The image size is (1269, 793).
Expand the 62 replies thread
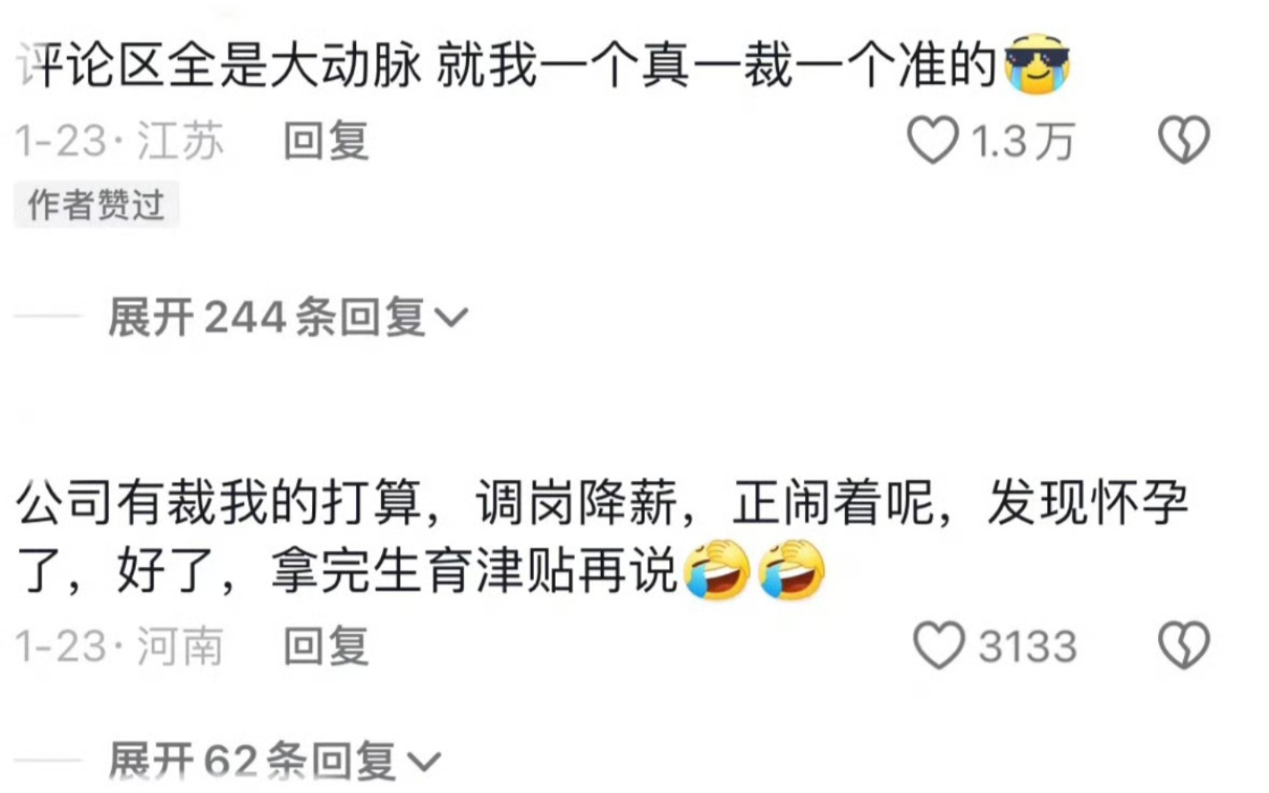coord(275,761)
